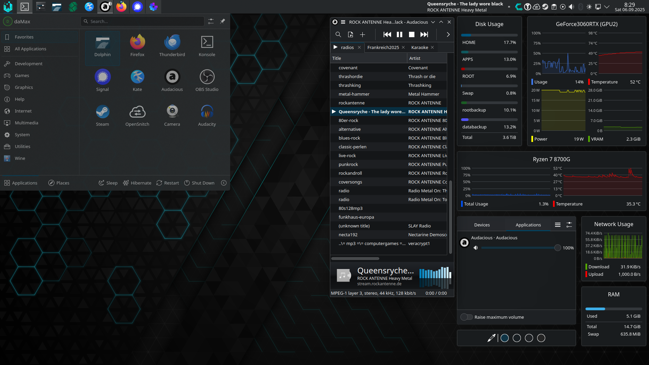
Task: Skip to previous track in Audacious
Action: pos(387,34)
